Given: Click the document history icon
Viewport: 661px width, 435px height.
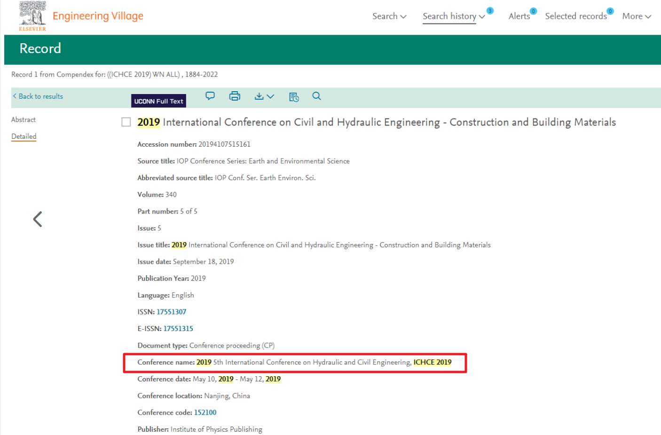Looking at the screenshot, I should tap(294, 97).
